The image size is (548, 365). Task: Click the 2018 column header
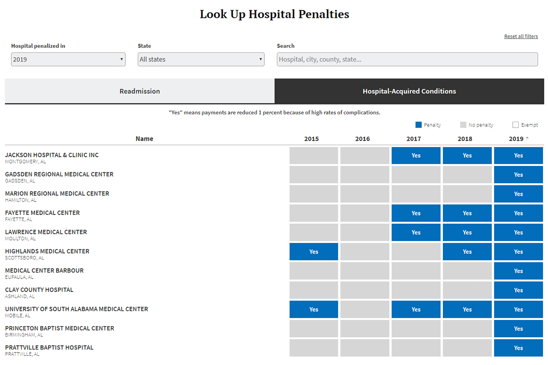[465, 139]
